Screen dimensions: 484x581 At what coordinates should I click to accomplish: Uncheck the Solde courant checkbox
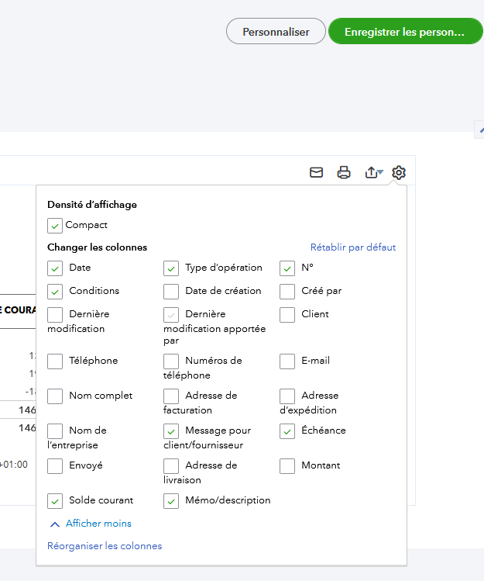click(55, 501)
